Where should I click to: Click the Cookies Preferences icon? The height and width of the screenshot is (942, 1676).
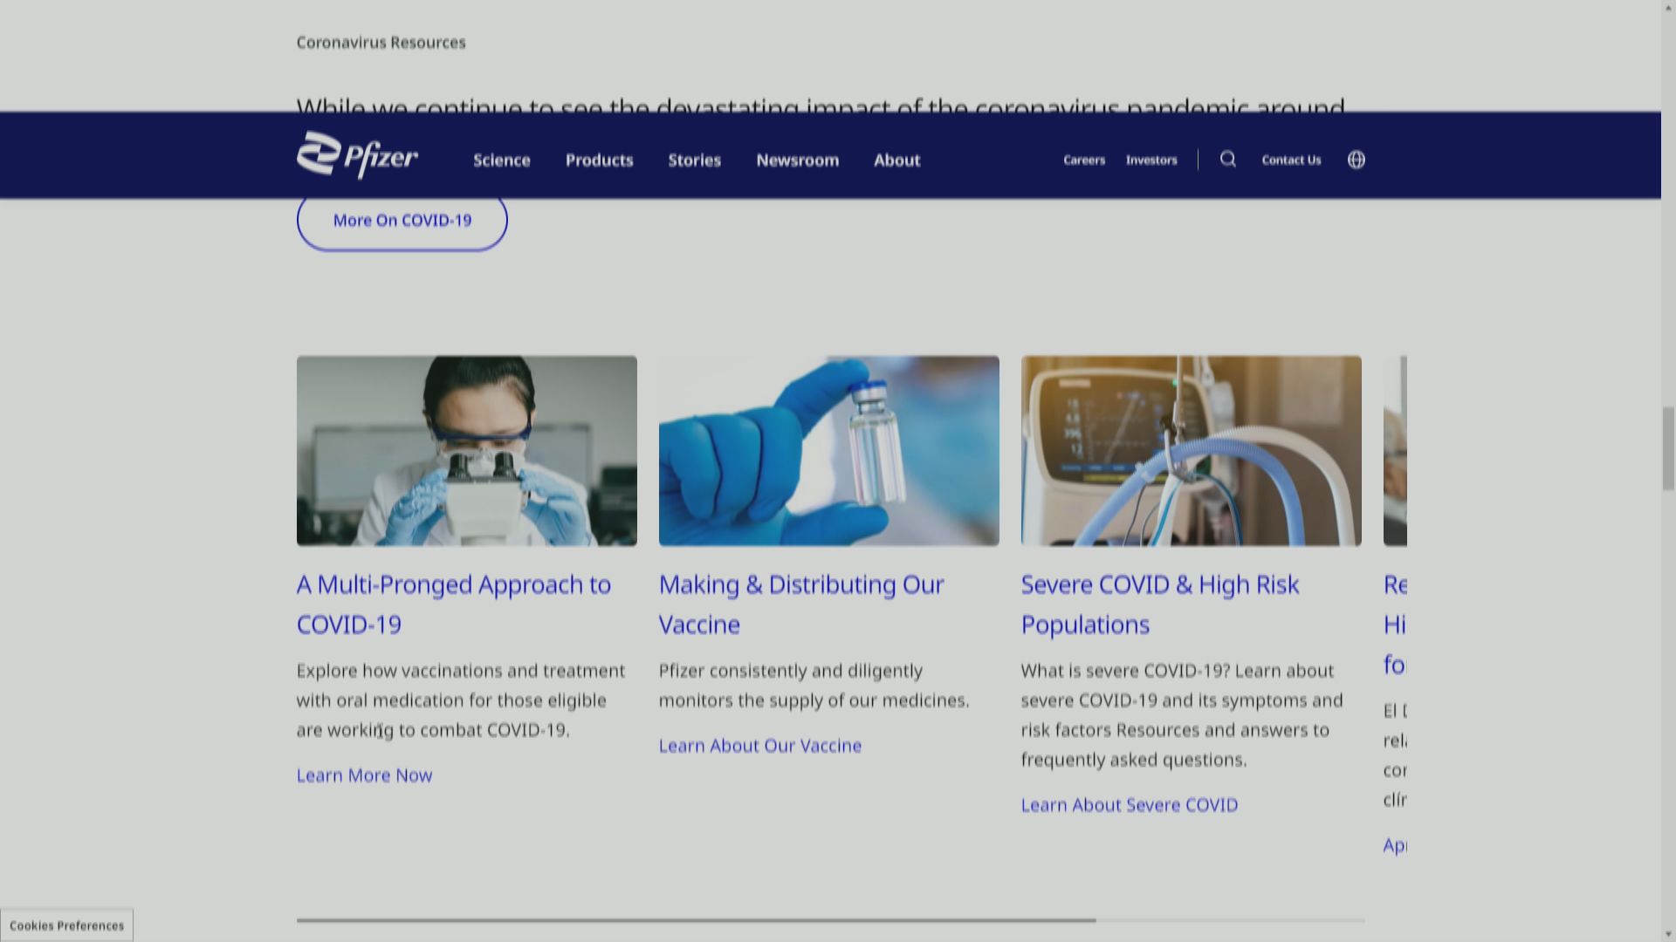[x=65, y=925]
